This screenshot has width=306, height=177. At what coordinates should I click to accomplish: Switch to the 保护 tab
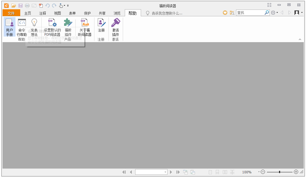click(x=87, y=13)
